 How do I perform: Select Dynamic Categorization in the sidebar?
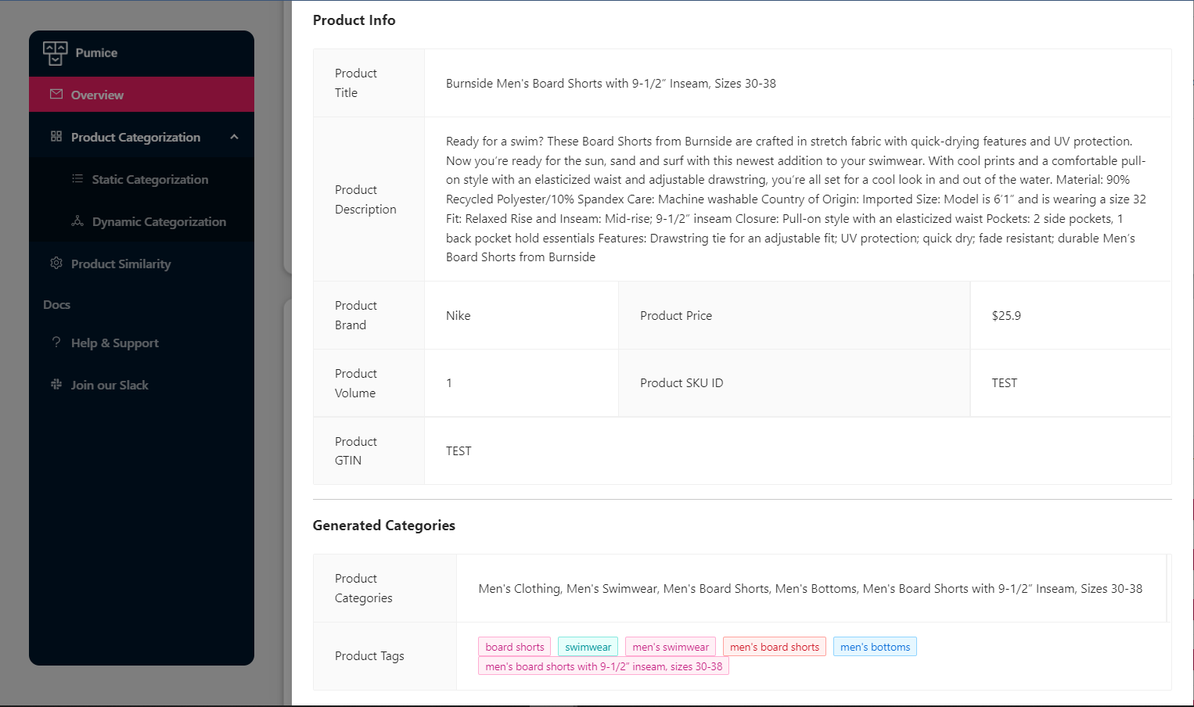160,221
